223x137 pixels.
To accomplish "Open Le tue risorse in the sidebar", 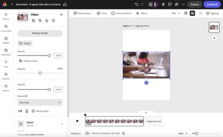I will click(6, 28).
